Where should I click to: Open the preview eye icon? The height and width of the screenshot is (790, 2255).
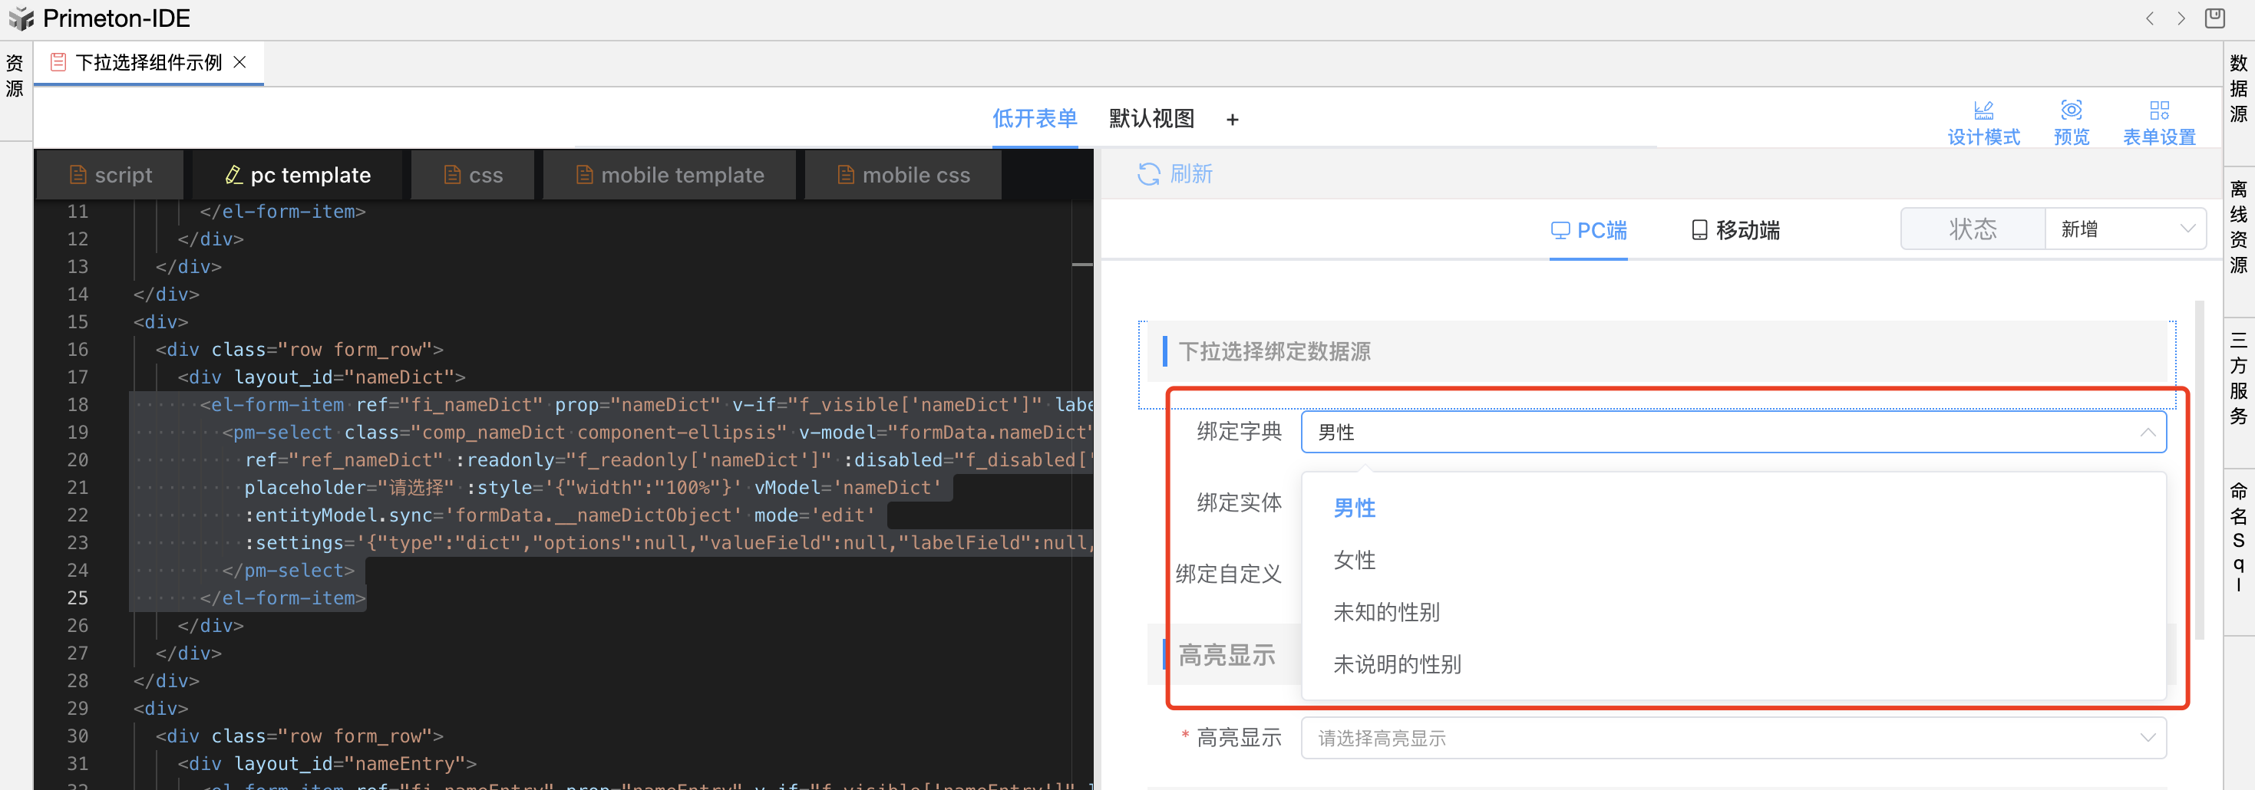pyautogui.click(x=2070, y=110)
